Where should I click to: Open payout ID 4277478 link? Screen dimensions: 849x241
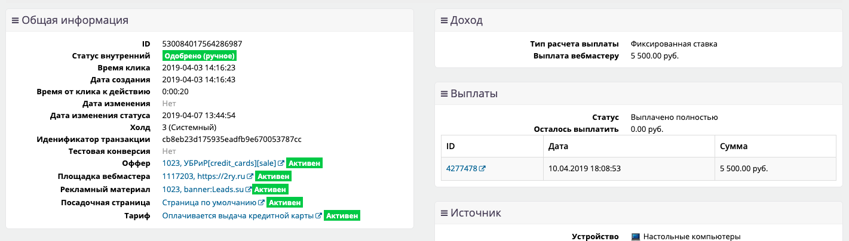[x=461, y=169]
